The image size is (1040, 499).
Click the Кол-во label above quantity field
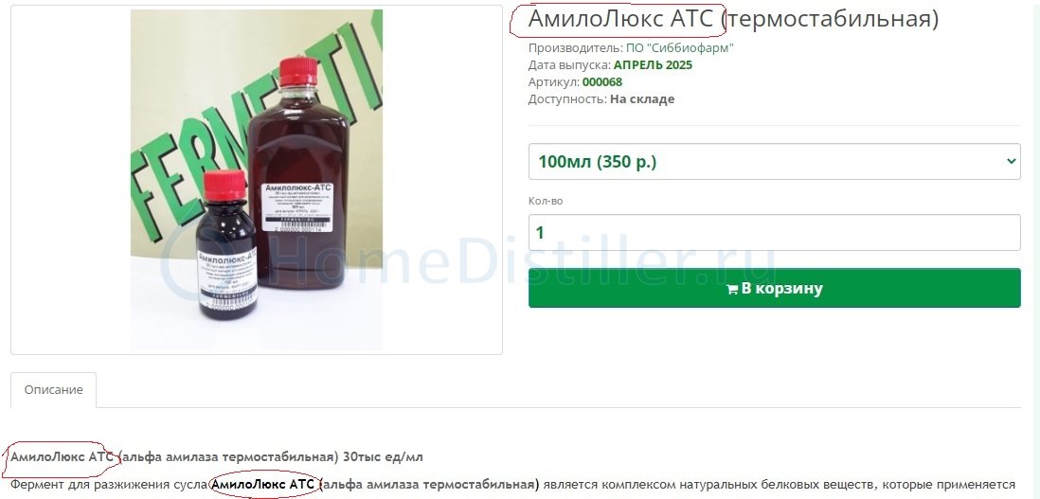[x=546, y=201]
